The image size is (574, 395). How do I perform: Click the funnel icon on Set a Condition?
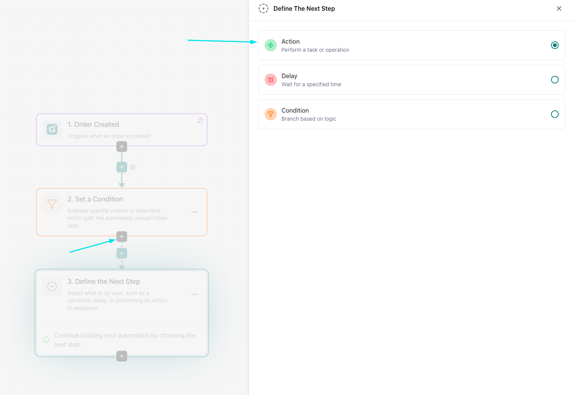(x=52, y=204)
